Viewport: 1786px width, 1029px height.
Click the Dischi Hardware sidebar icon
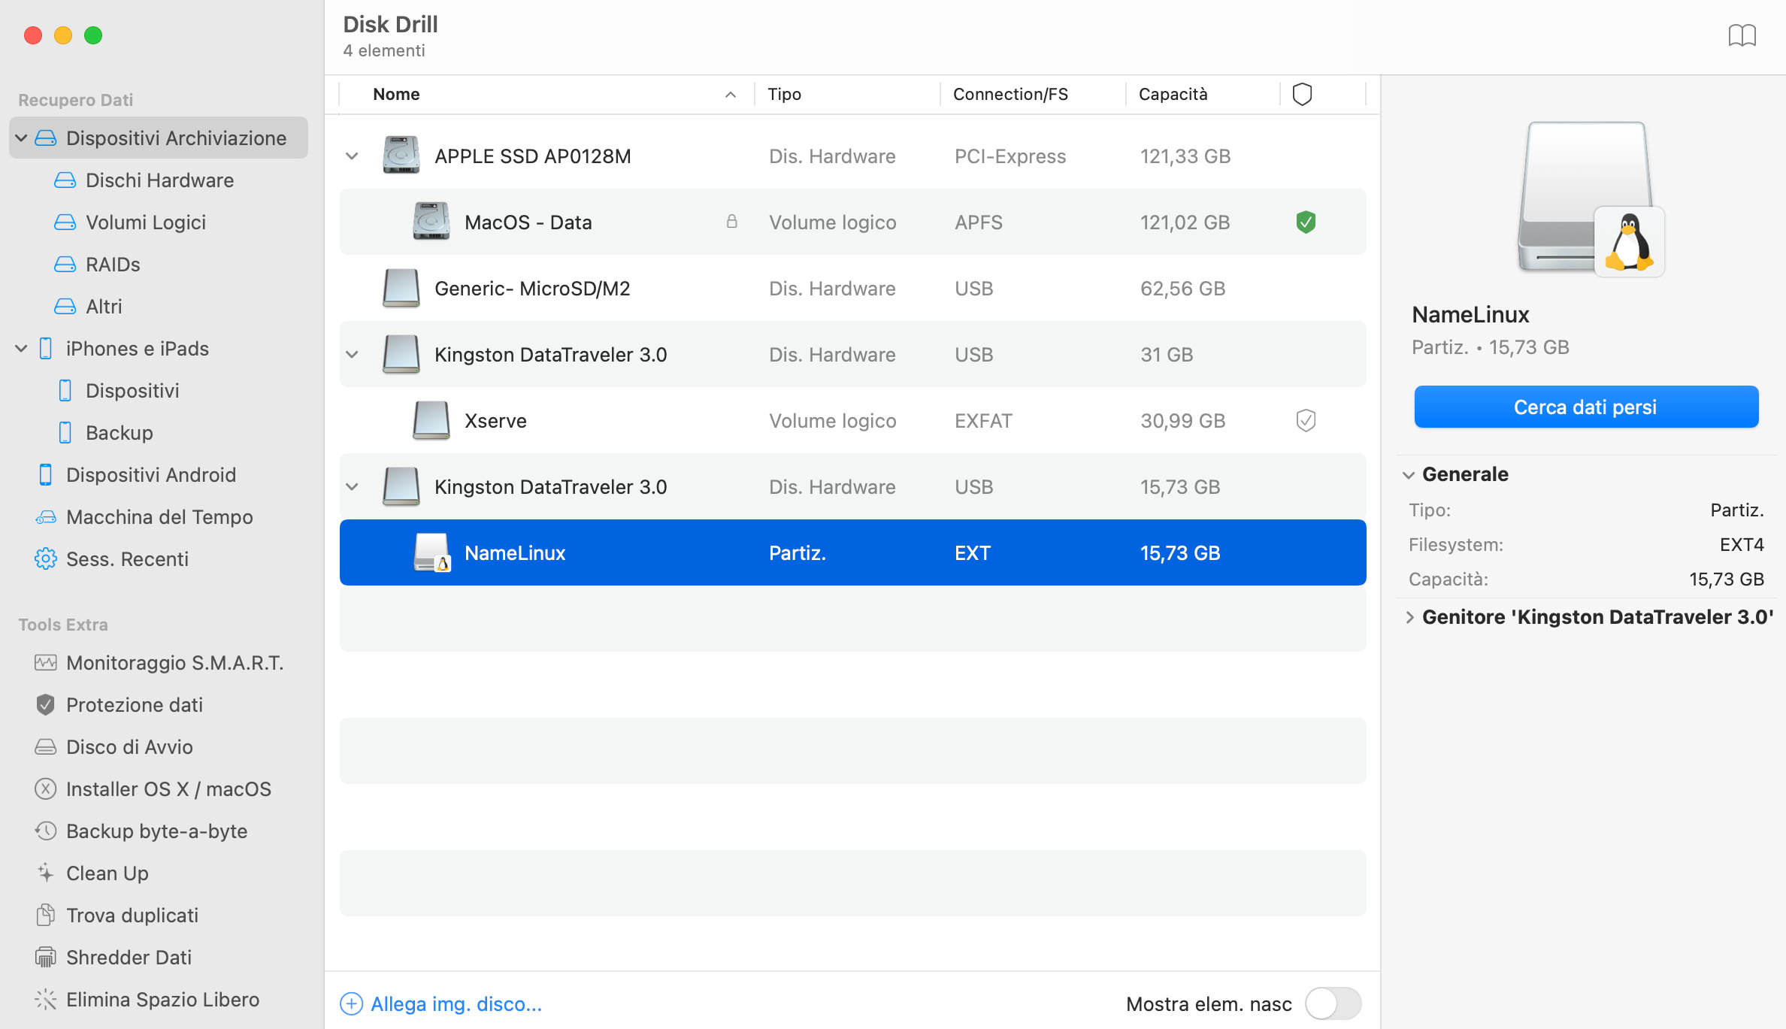pos(65,180)
